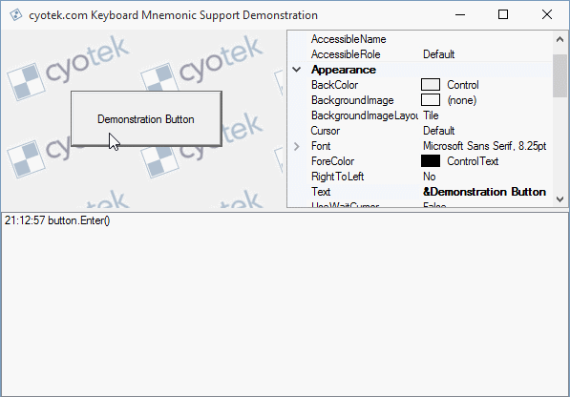Screen dimensions: 570x397
Task: Click the ForeColor black swatch
Action: [431, 161]
